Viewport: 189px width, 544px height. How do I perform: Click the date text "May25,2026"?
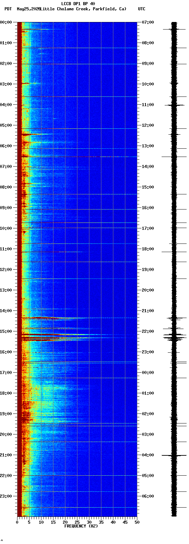click(x=28, y=9)
